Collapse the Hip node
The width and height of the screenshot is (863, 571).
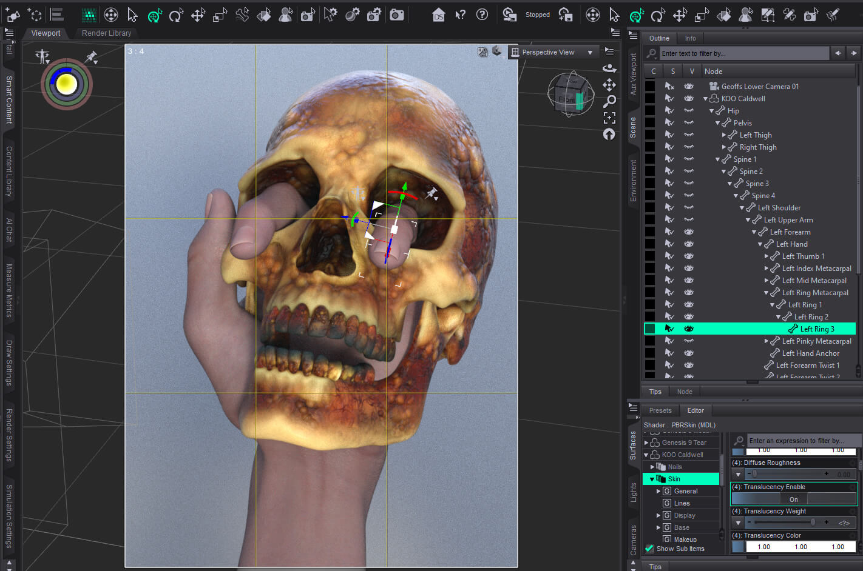(x=712, y=111)
